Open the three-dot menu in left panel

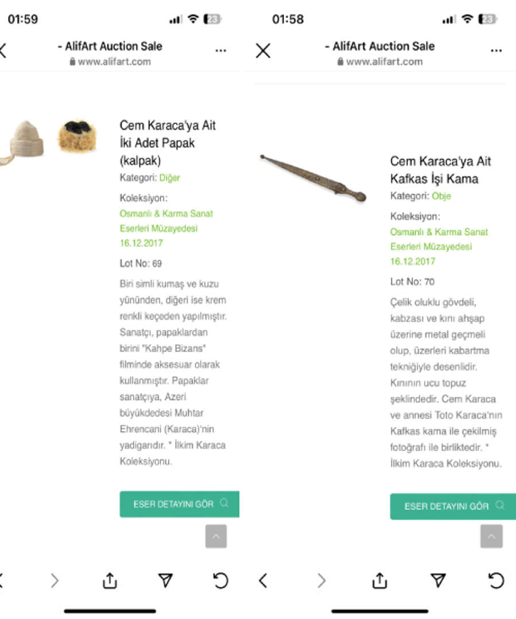(221, 51)
